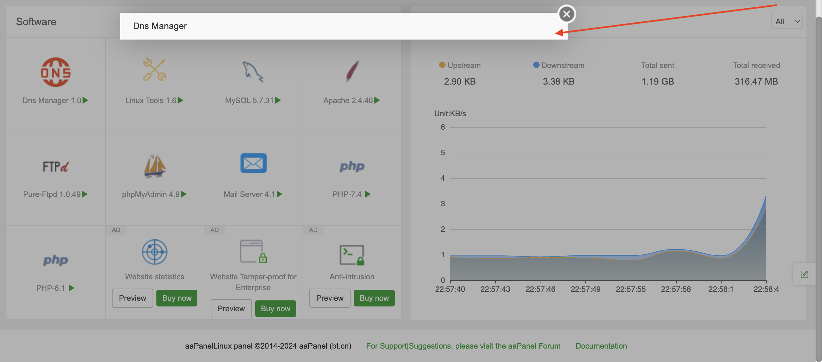822x362 pixels.
Task: Click green arrow beside PHP-8.1
Action: [x=72, y=288]
